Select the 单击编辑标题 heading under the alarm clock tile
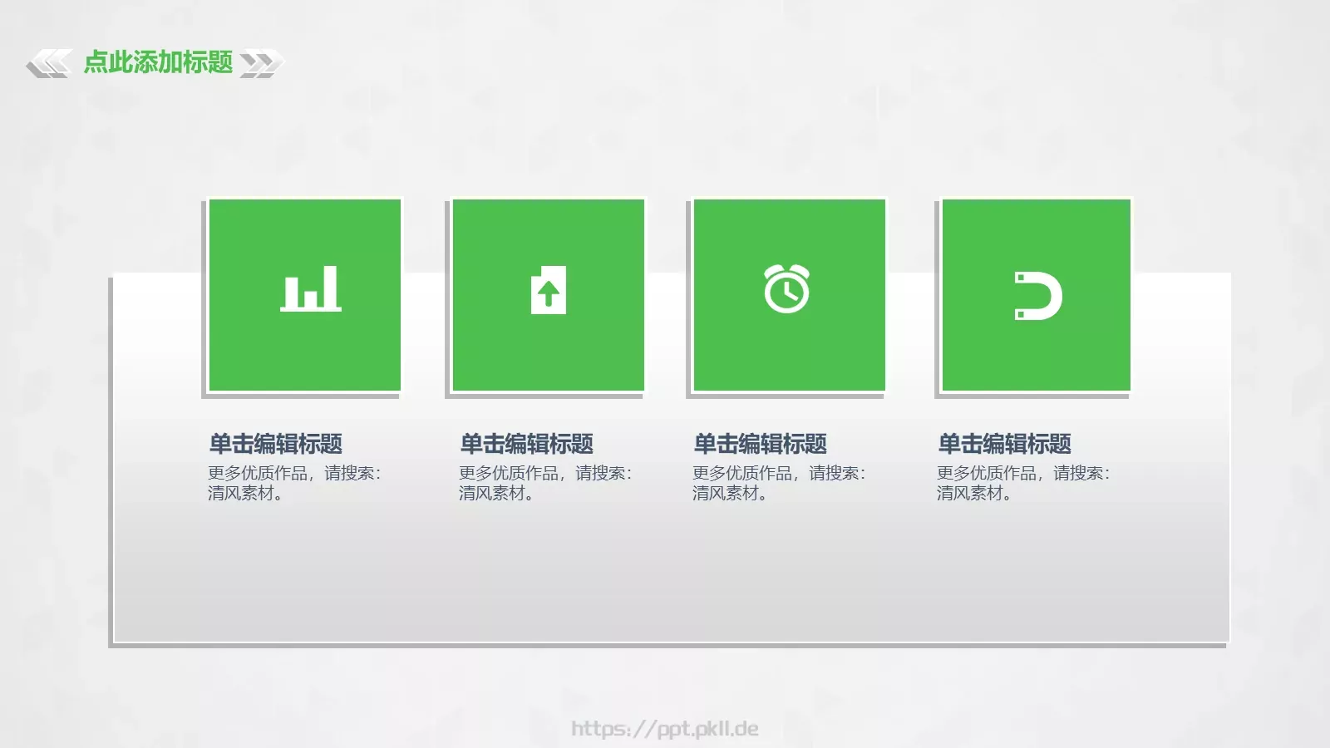Screen dimensions: 1330x748 click(x=761, y=444)
